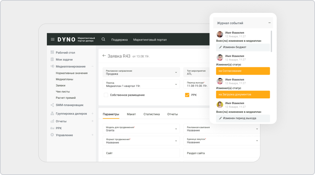Open the Модель для продвижения dropdown
Image resolution: width=315 pixels, height=175 pixels.
coord(141,129)
